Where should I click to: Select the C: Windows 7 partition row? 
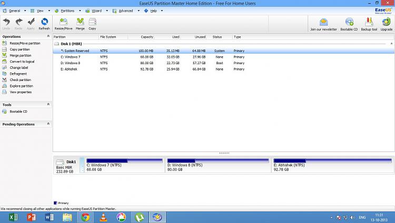(x=223, y=57)
